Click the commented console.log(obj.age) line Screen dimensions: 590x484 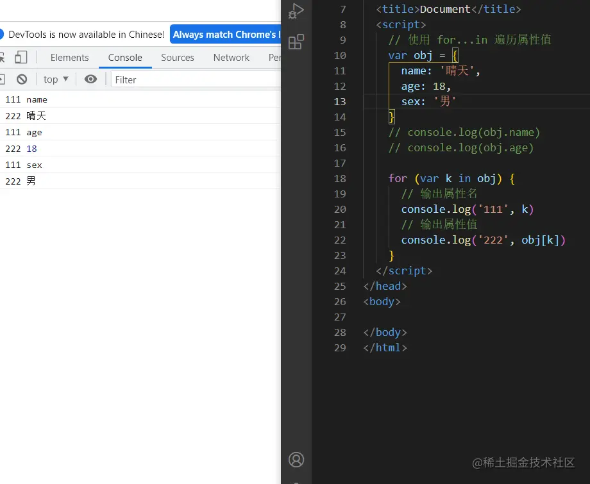[461, 148]
